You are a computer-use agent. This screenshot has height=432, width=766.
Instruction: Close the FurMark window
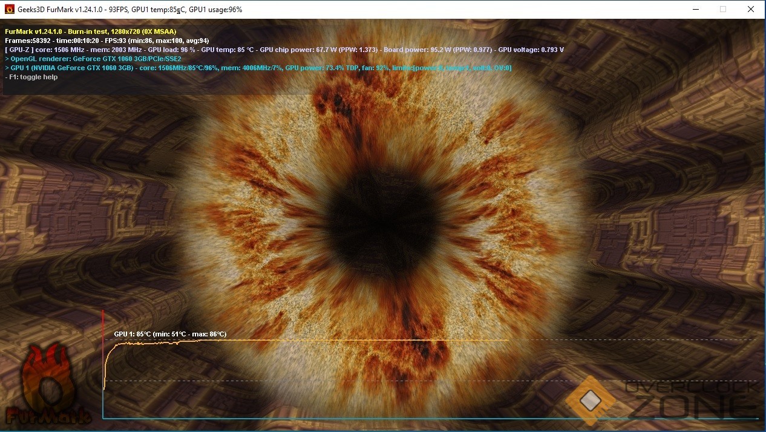point(751,9)
